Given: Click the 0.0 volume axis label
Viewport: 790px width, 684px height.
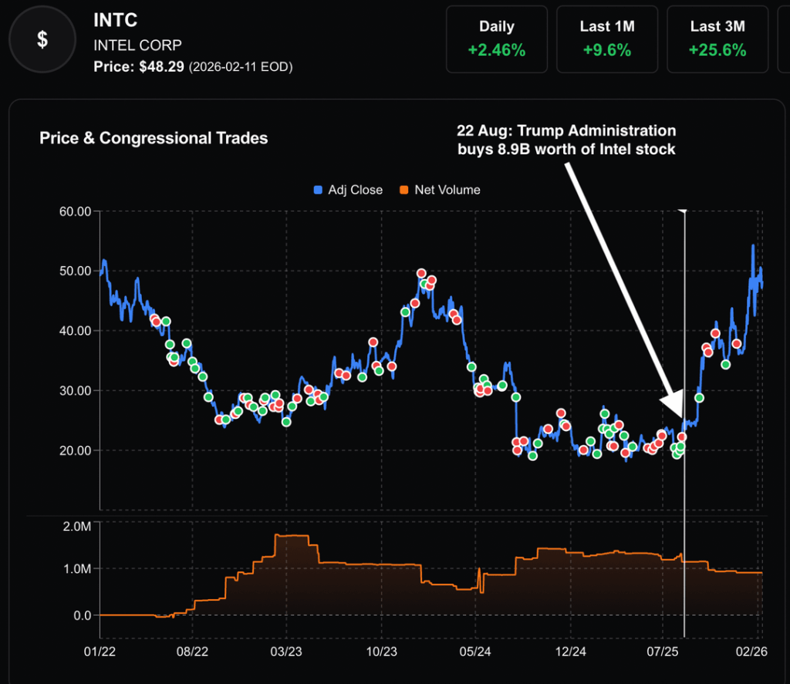Looking at the screenshot, I should [83, 615].
